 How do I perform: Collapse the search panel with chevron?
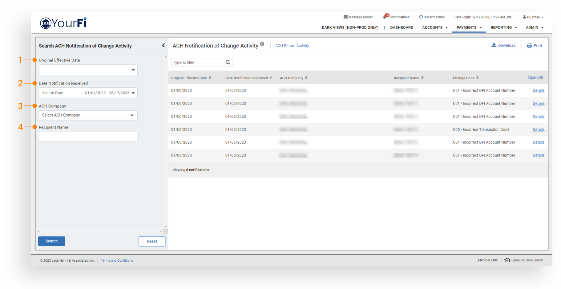163,46
